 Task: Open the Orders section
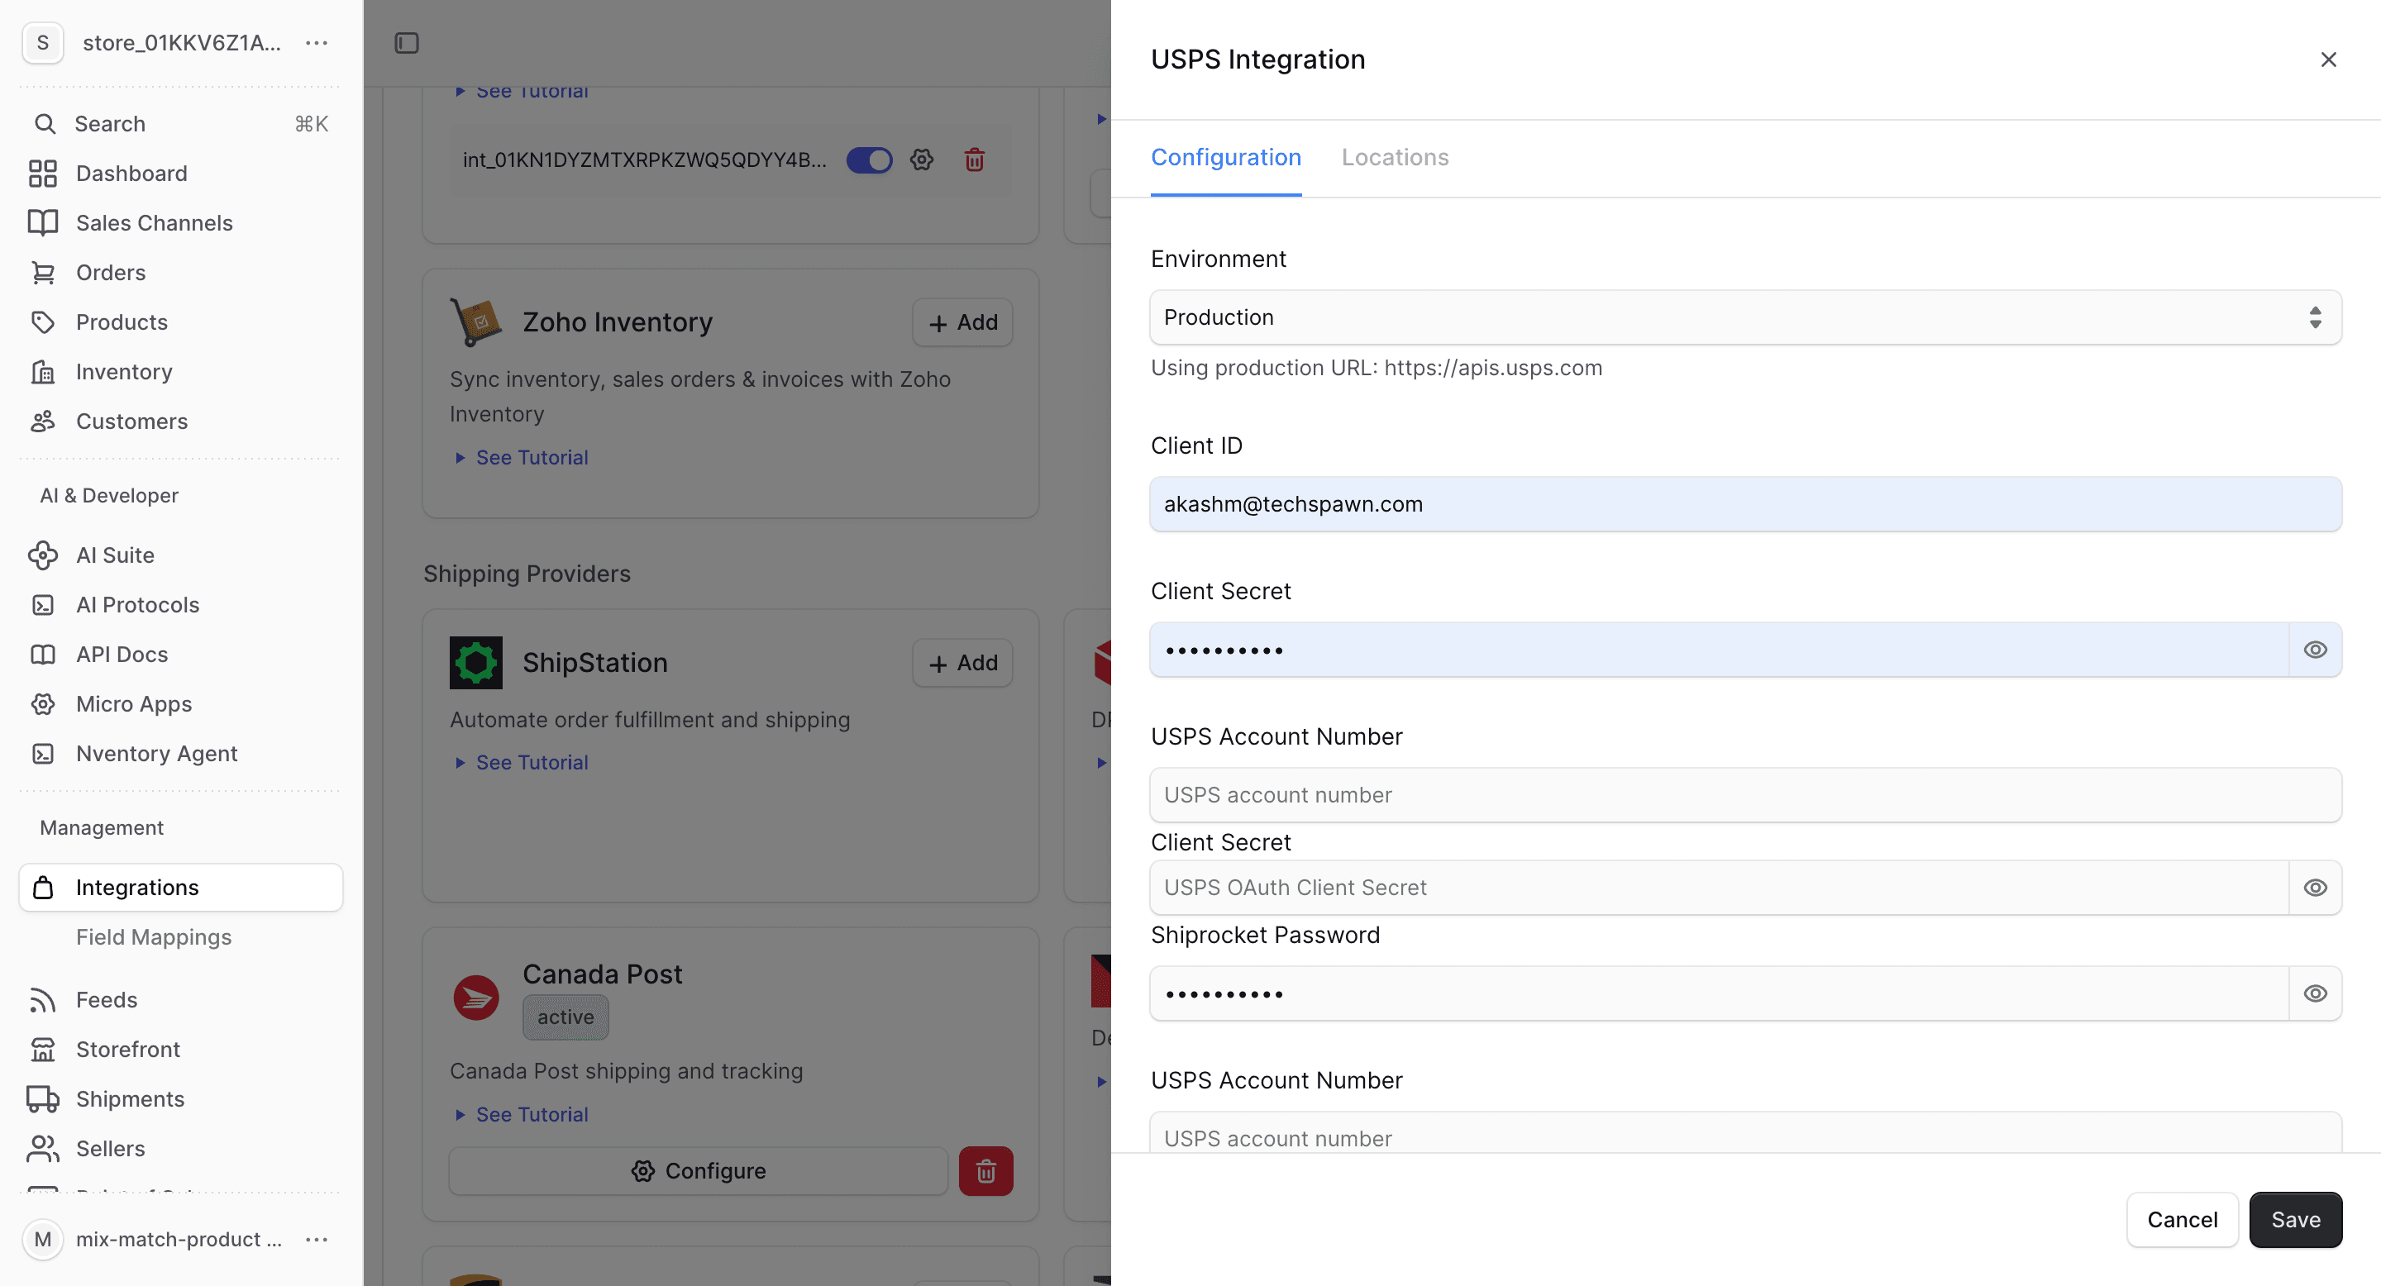(181, 273)
